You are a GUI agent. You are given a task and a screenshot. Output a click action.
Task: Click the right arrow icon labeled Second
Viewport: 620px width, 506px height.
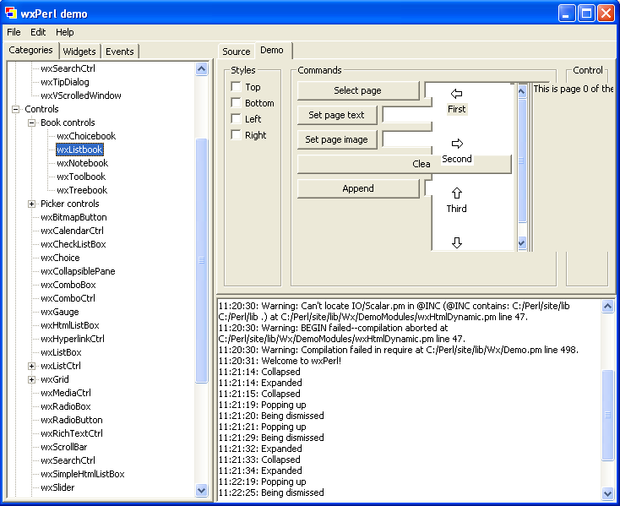coord(457,144)
